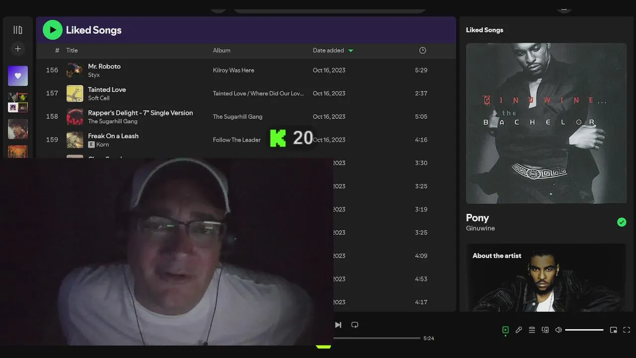Click Oct 16, 2023 date for Tainted Love
This screenshot has width=636, height=358.
[x=329, y=93]
